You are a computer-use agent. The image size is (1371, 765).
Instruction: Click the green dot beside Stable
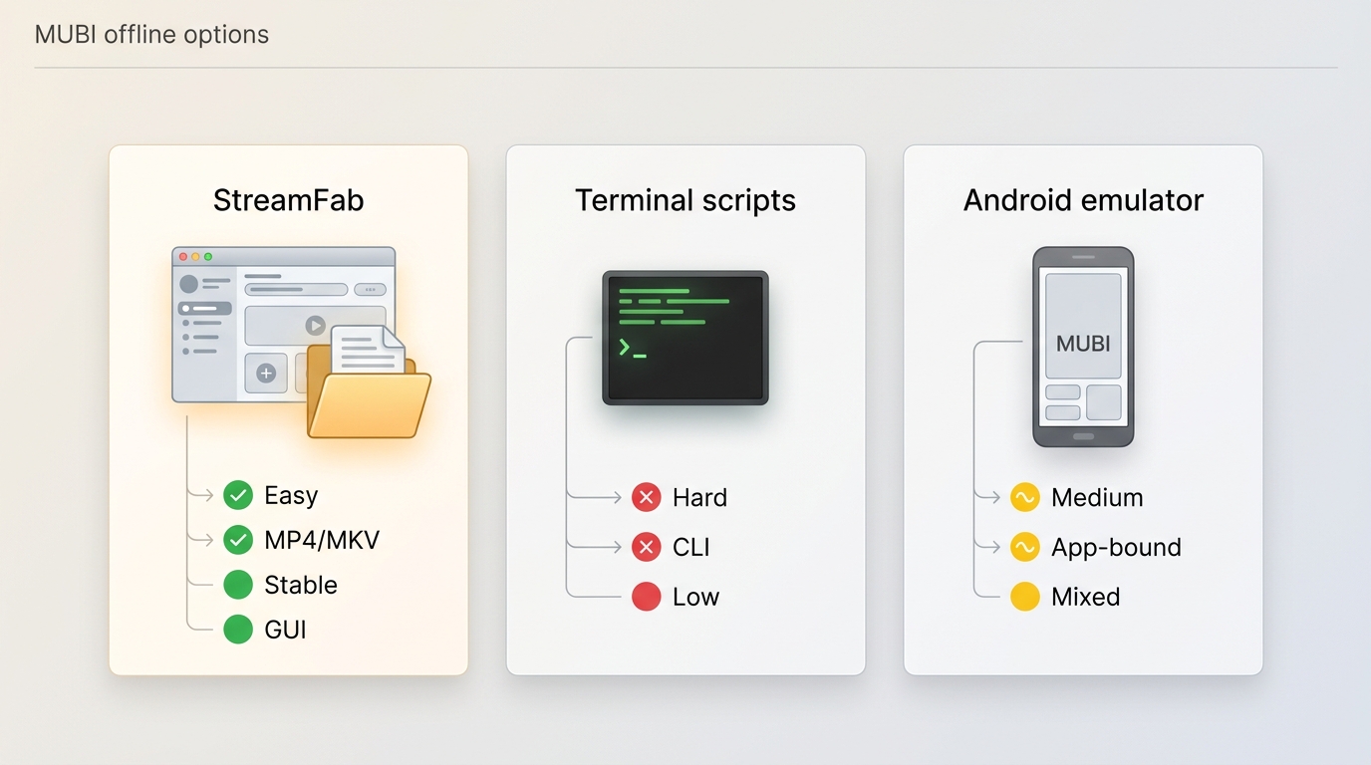click(238, 585)
